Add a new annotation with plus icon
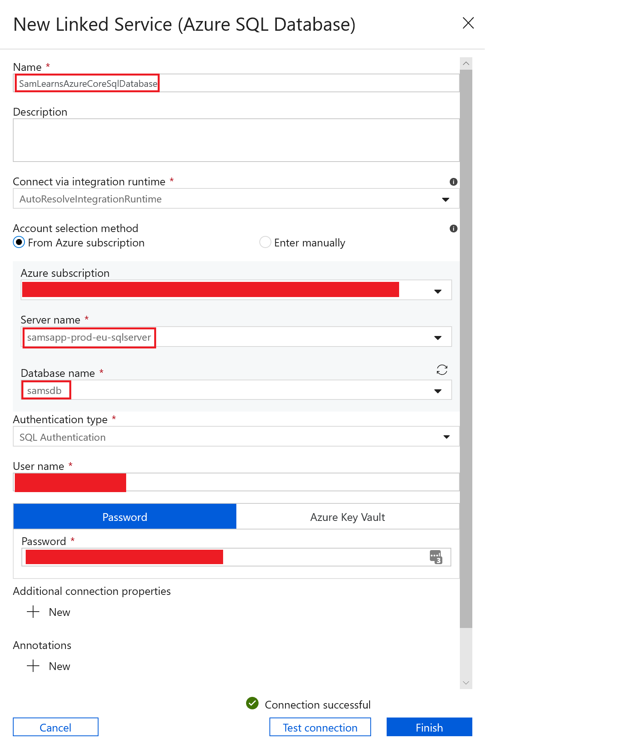The height and width of the screenshot is (751, 623). pyautogui.click(x=33, y=666)
